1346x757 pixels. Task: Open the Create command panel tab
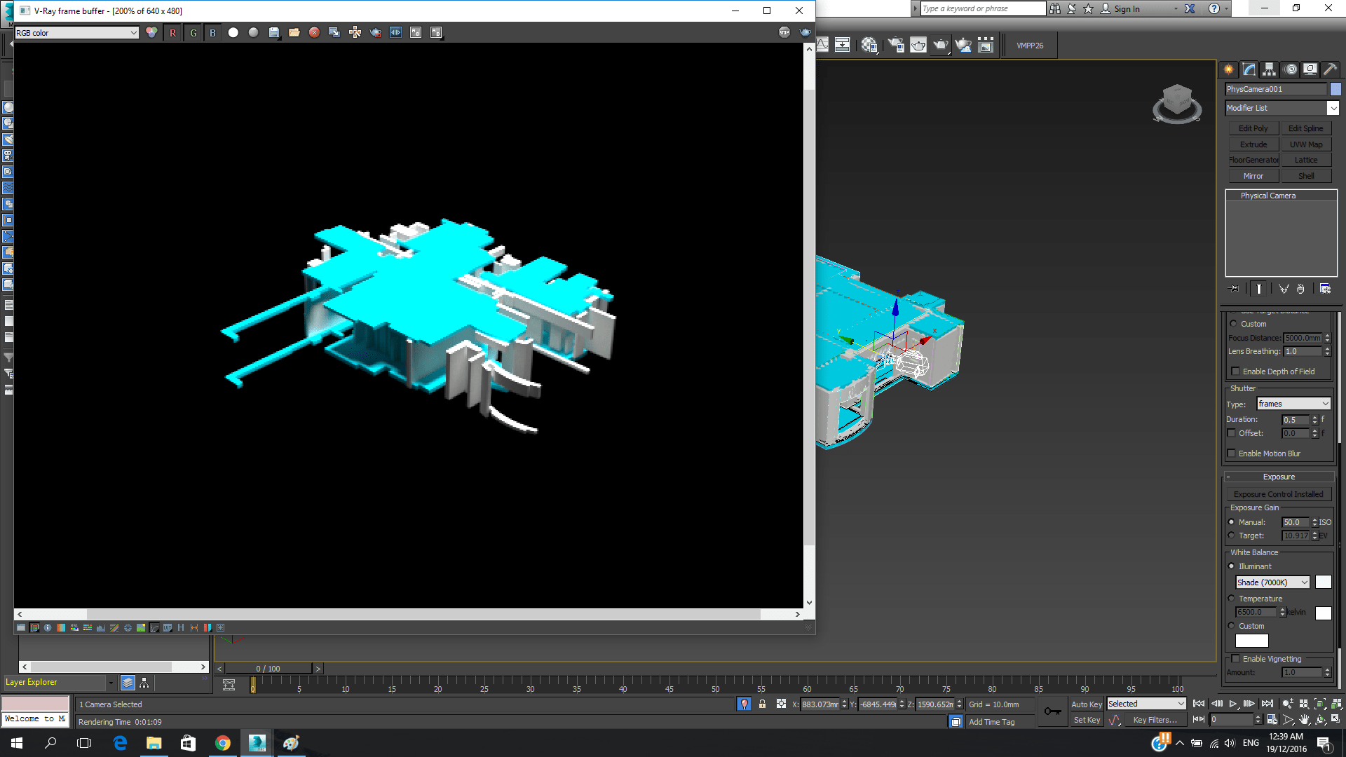(x=1228, y=69)
